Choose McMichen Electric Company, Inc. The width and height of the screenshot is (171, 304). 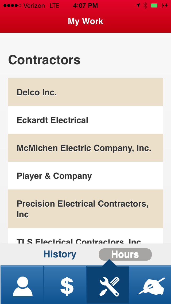point(85,148)
